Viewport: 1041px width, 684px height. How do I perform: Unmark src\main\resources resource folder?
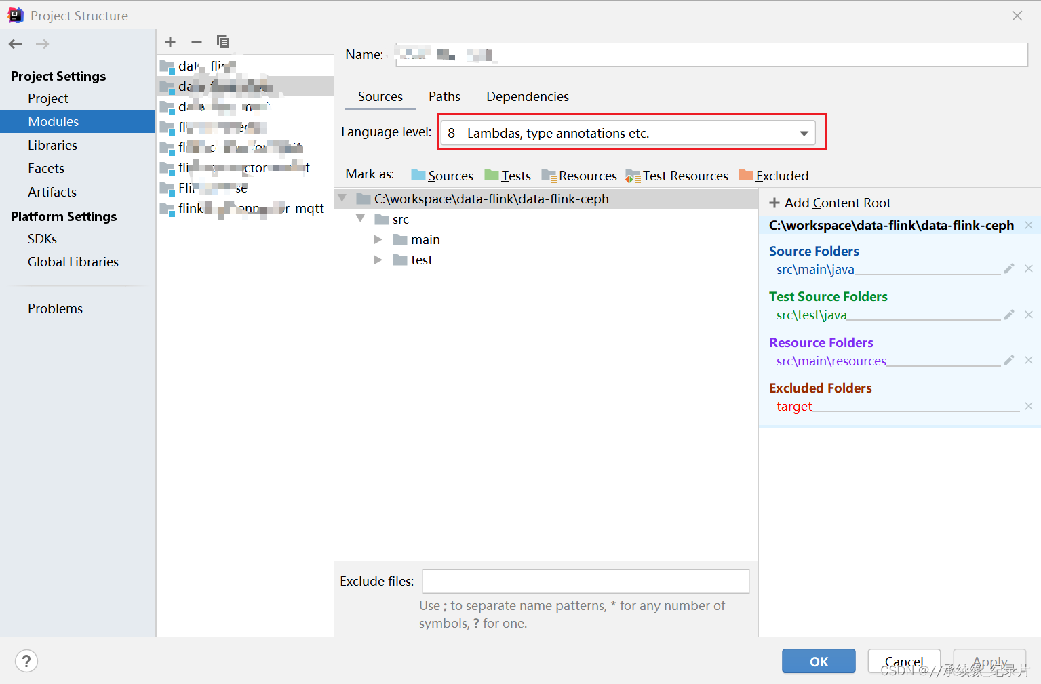[x=1029, y=360]
